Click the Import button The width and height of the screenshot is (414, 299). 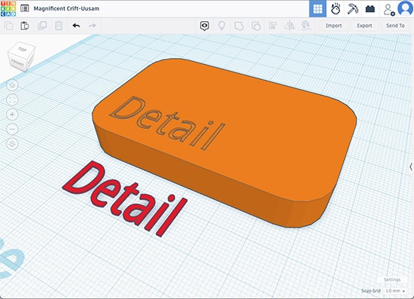[333, 26]
